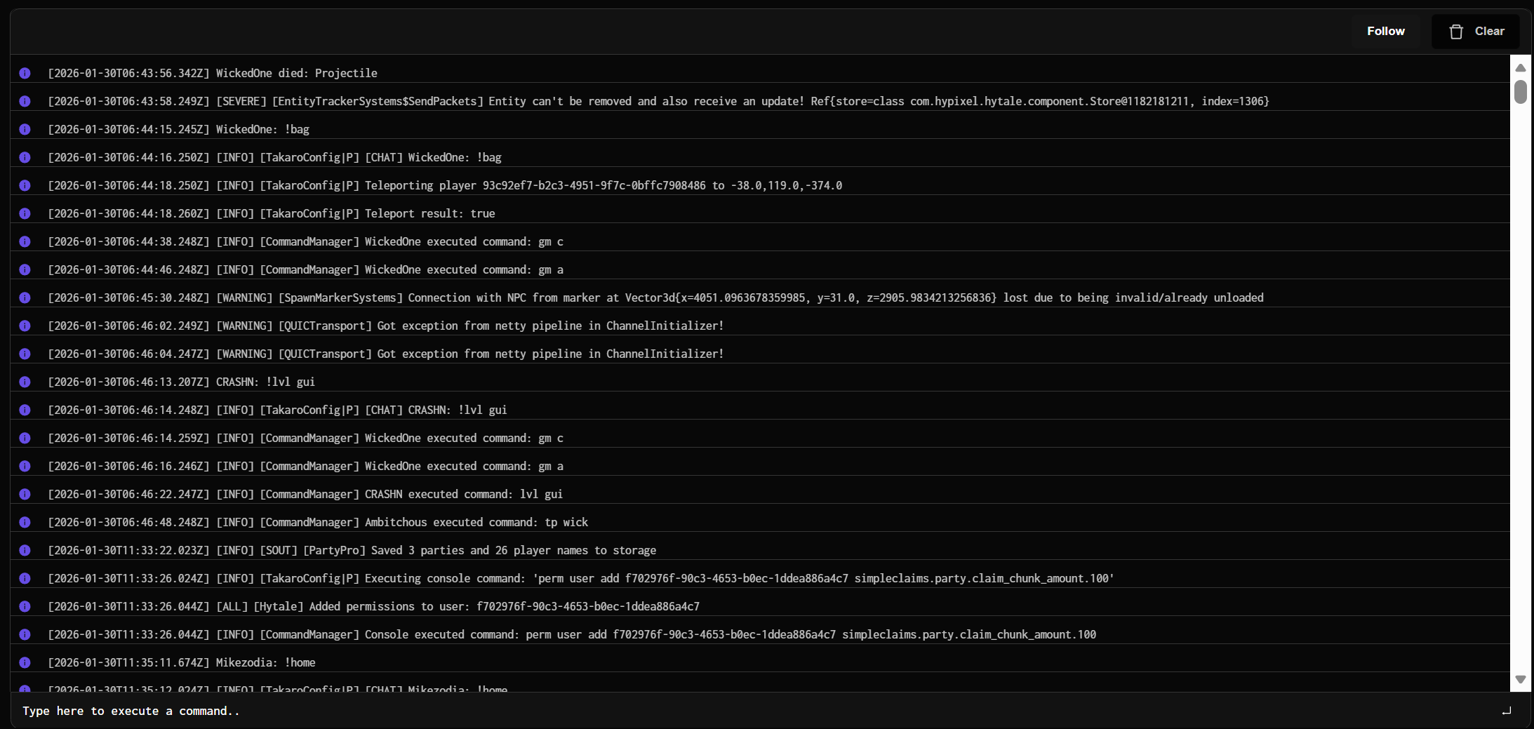Click info icon on the SpawnMarkerSystems warning

[25, 297]
